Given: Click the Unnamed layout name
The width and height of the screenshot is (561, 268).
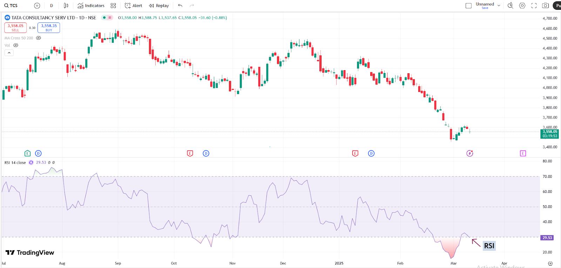Looking at the screenshot, I should (485, 4).
